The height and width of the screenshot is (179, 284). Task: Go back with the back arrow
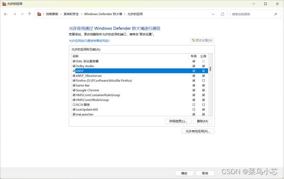(x=6, y=14)
